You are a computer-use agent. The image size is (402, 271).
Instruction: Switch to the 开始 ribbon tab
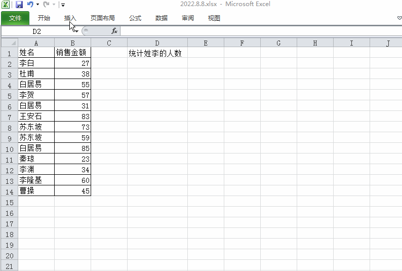point(44,18)
